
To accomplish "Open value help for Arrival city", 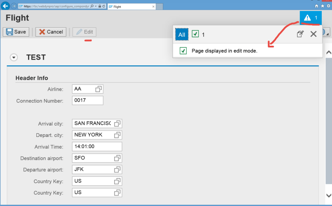I will coord(117,124).
